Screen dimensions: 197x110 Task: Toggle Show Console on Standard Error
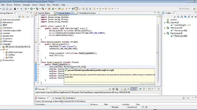[135, 89]
